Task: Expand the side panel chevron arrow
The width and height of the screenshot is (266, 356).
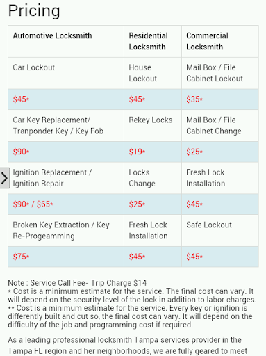Action: coord(5,178)
